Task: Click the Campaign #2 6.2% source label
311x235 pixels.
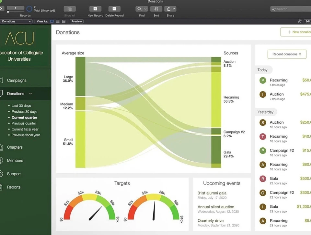Action: point(234,134)
